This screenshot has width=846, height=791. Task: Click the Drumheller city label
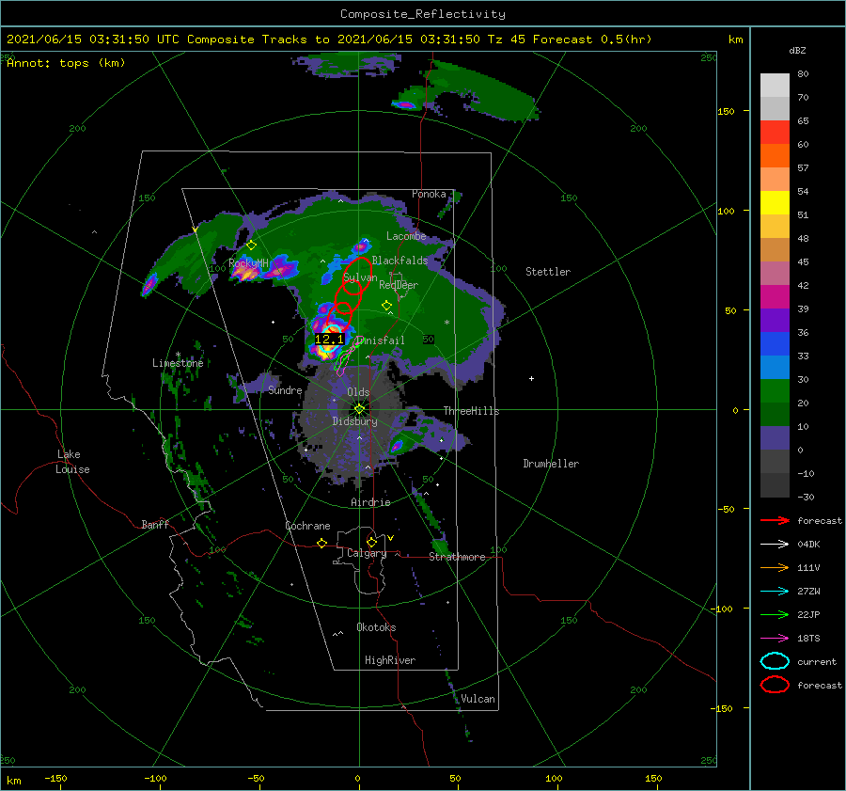pyautogui.click(x=551, y=464)
